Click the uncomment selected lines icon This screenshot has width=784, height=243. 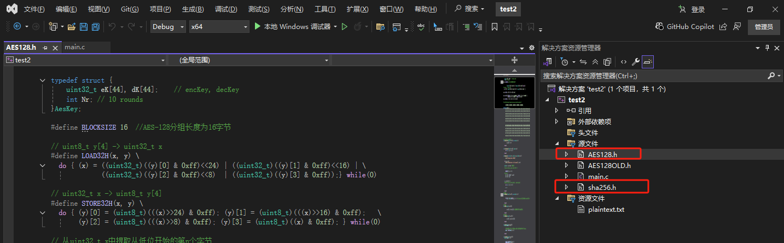pos(478,26)
